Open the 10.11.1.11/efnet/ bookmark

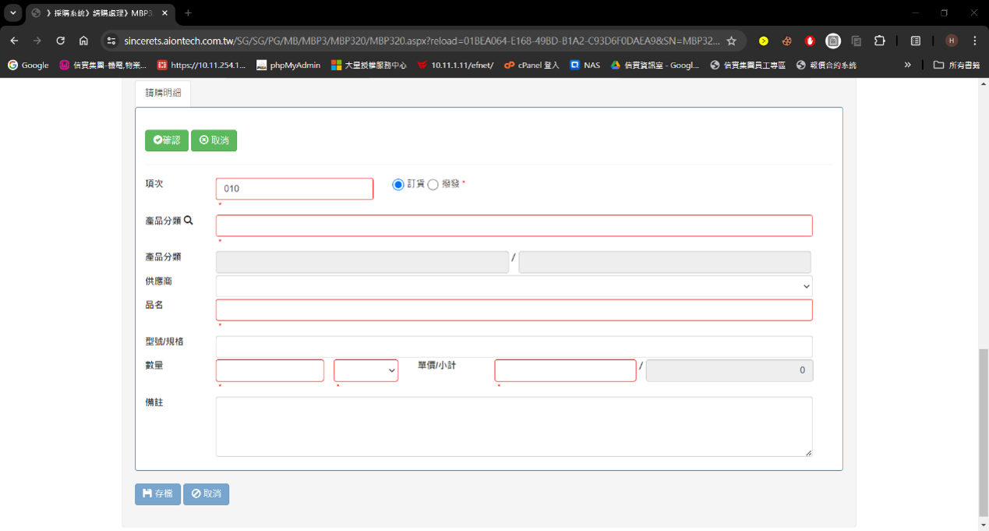click(455, 65)
